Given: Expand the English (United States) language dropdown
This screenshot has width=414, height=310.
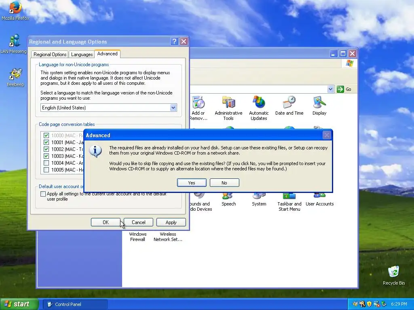Looking at the screenshot, I should point(173,107).
